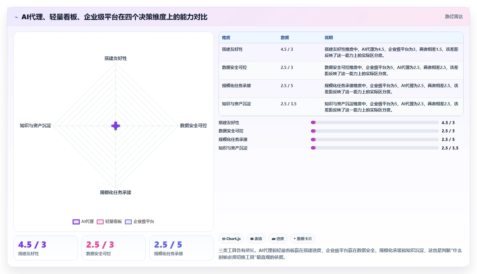Toggle the 轻量看板 legend swatch
477x274 pixels.
100,222
